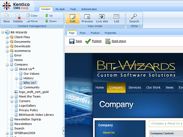This screenshot has height=137, width=183.
Task: Expand the ecommerce folder node
Action: (x=7, y=51)
